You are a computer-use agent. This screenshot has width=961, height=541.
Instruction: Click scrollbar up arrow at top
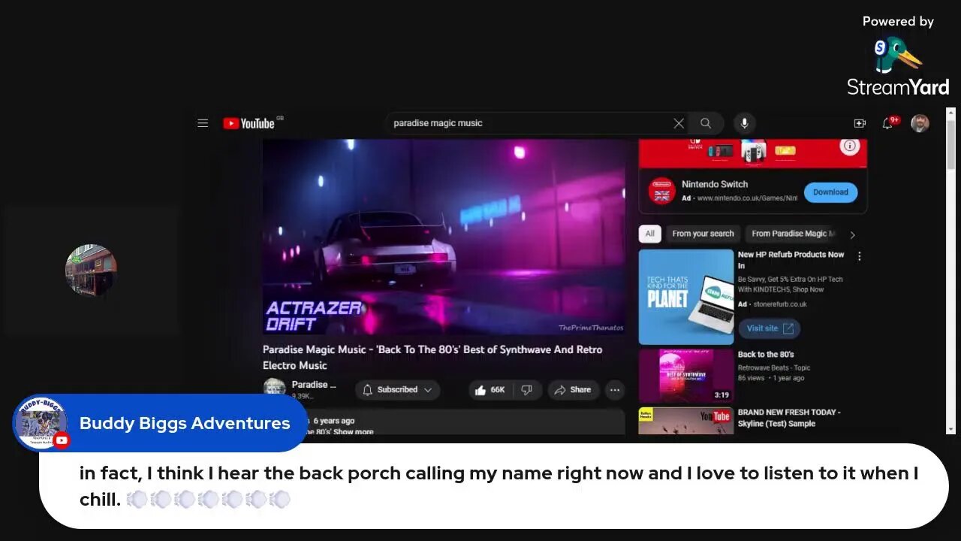point(950,113)
